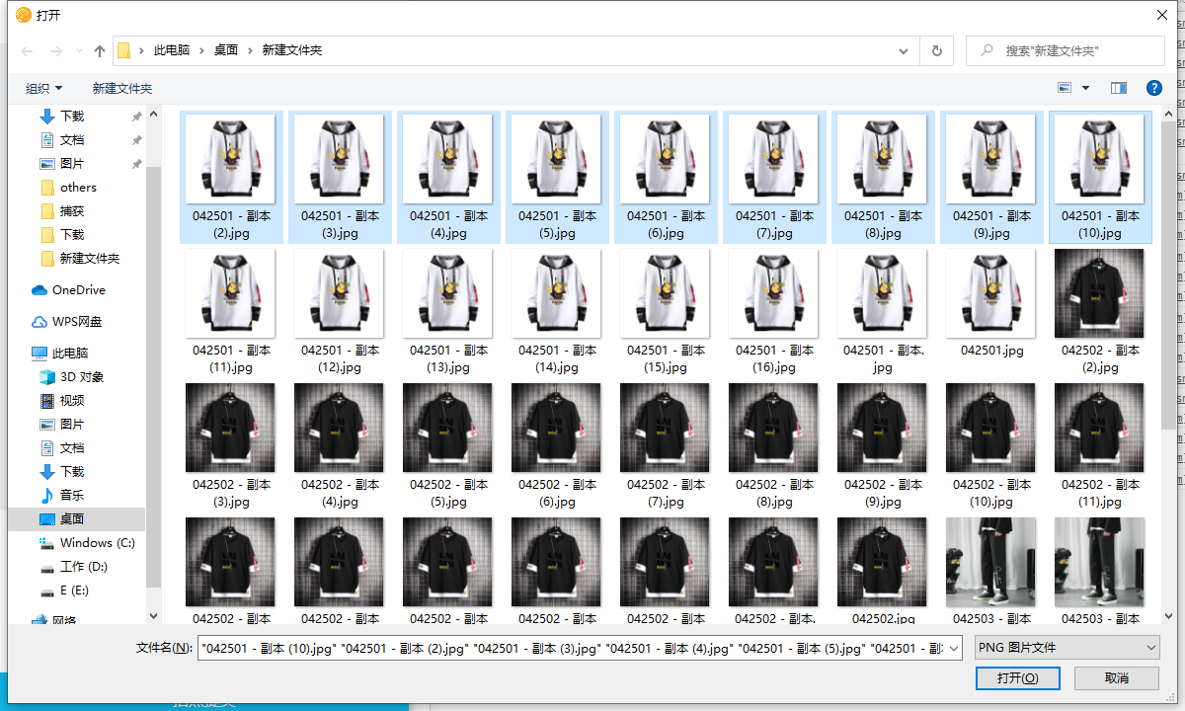1185x711 pixels.
Task: Click 此电脑 in the address breadcrumb
Action: tap(172, 50)
